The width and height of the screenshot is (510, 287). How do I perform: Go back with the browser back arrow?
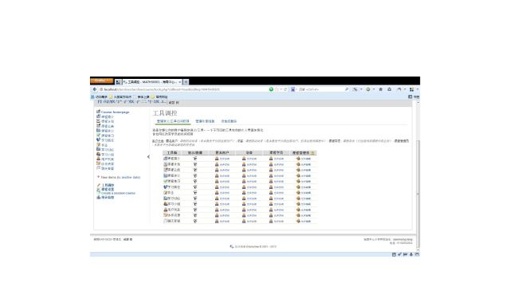[95, 89]
